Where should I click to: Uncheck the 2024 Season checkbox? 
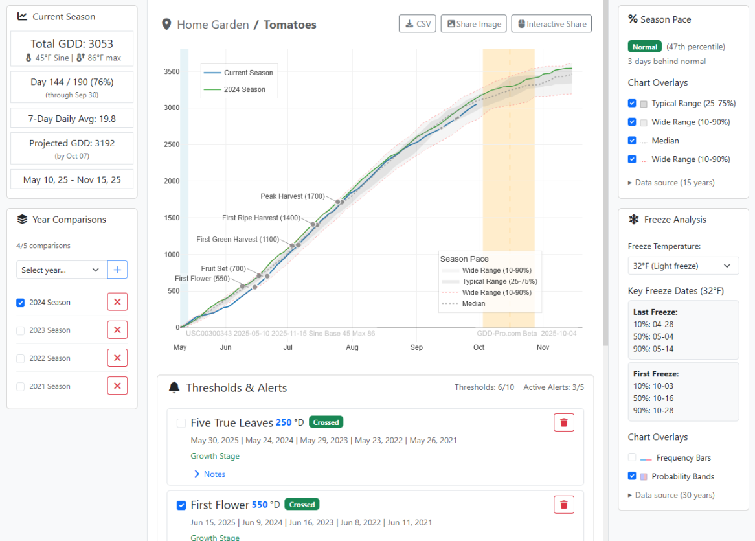coord(21,303)
